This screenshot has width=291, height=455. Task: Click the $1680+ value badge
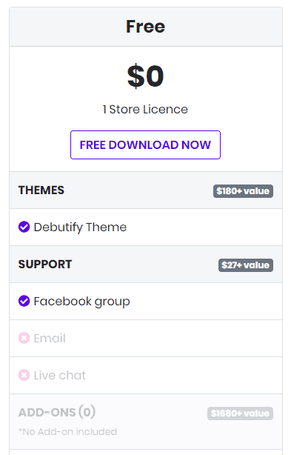click(240, 414)
